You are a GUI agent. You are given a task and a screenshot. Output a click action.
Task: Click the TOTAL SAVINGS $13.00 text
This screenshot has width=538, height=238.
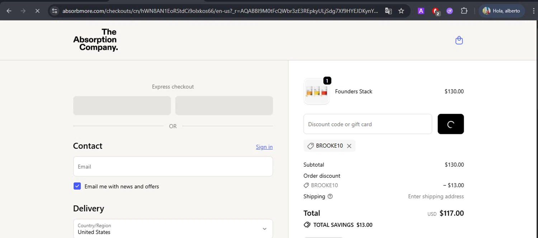click(343, 225)
